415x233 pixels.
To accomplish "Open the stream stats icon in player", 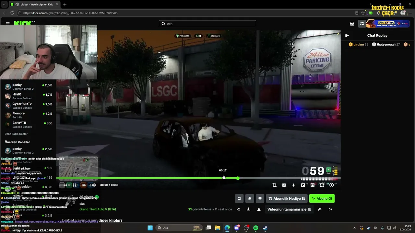I will point(284,185).
